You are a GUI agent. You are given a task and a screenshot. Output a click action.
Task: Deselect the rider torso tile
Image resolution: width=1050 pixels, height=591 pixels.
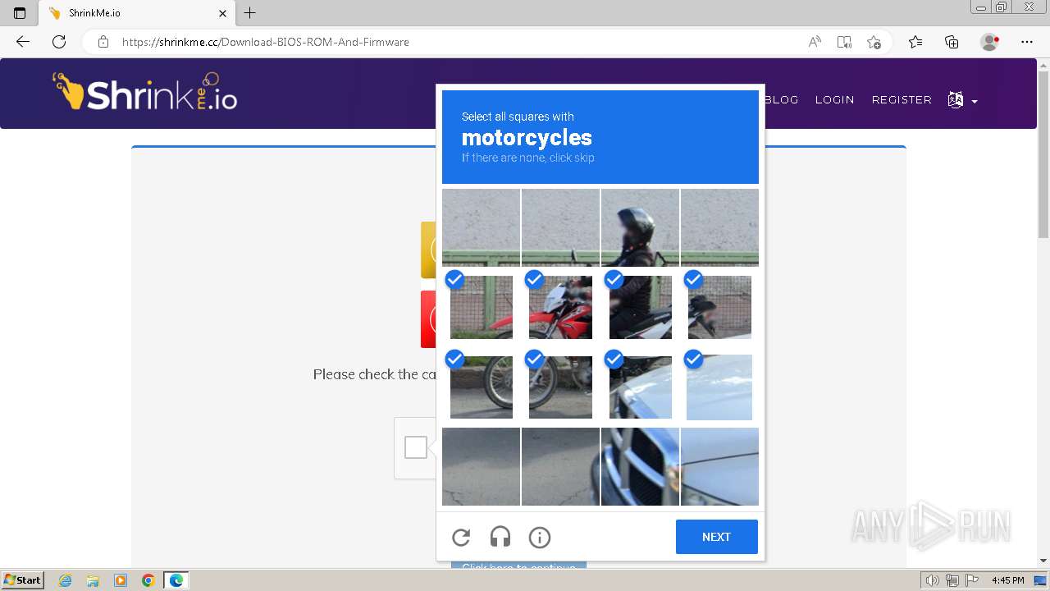[640, 307]
